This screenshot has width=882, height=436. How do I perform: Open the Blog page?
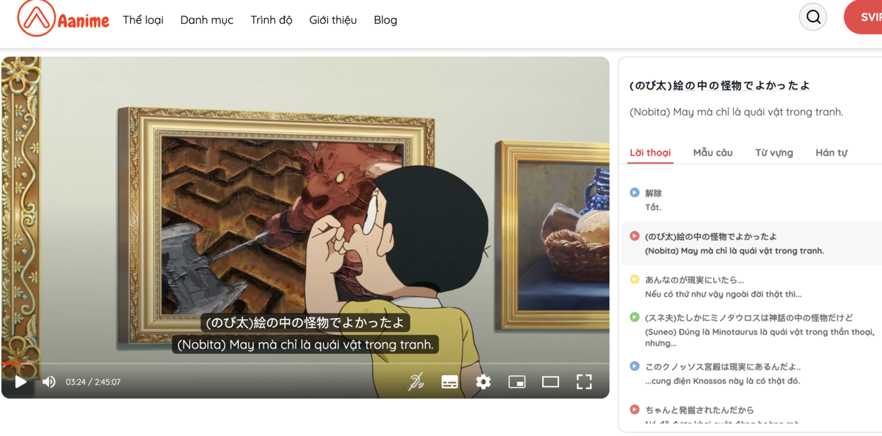[385, 20]
